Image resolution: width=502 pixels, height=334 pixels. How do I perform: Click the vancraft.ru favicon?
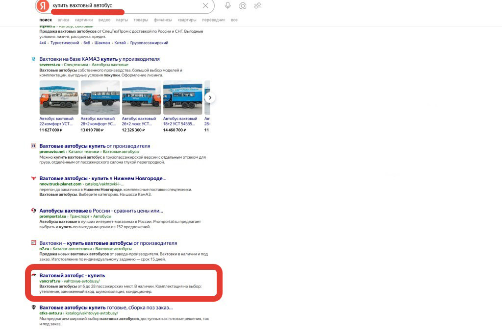click(34, 275)
